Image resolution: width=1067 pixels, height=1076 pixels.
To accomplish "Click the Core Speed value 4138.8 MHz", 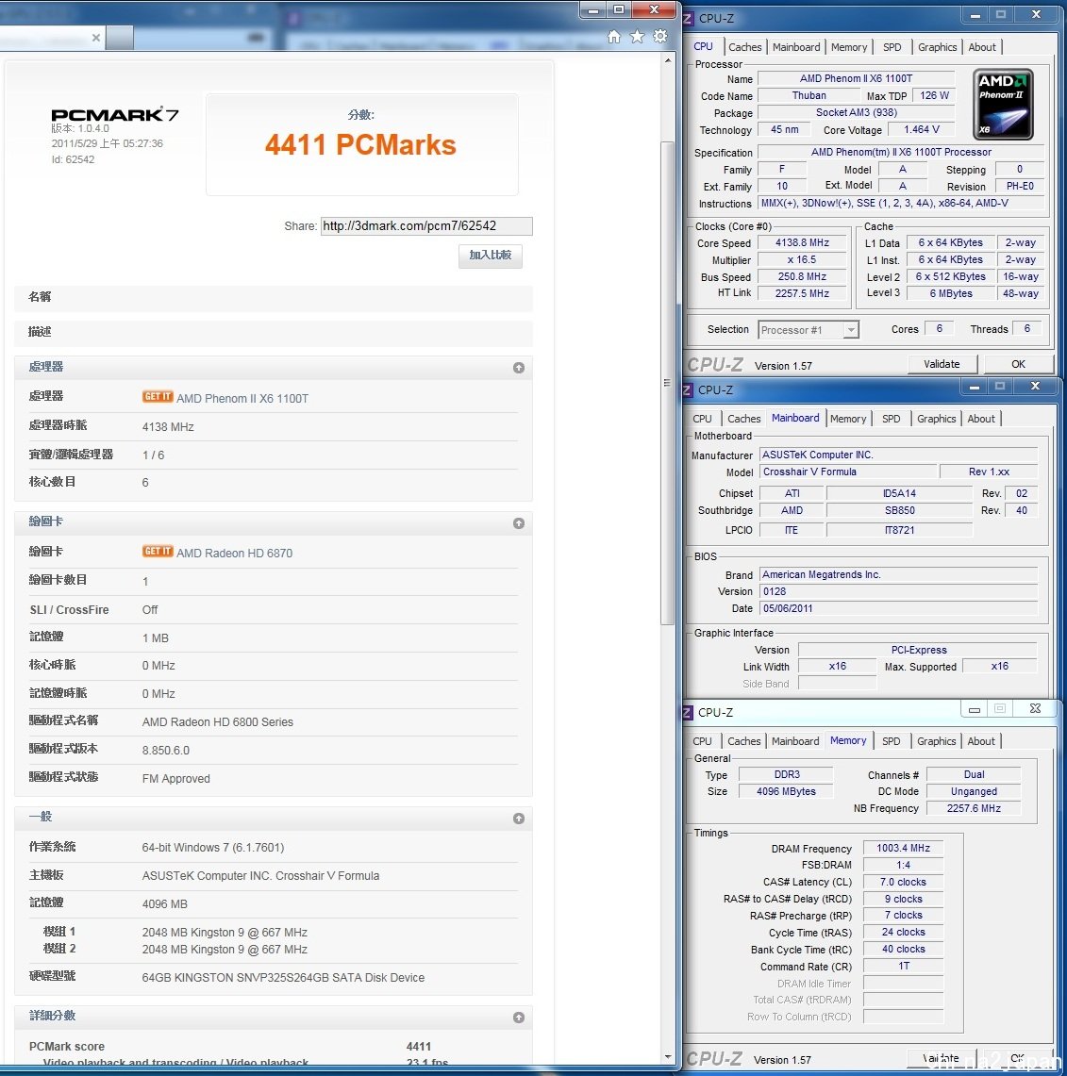I will (x=802, y=243).
